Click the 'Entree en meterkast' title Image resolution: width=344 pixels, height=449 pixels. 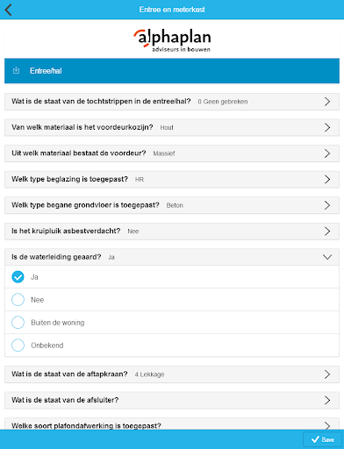[172, 10]
